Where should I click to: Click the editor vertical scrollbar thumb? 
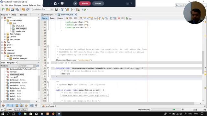click(203, 62)
